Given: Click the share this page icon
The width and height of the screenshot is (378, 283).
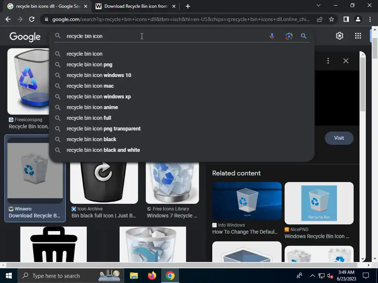Looking at the screenshot, I should 320,19.
